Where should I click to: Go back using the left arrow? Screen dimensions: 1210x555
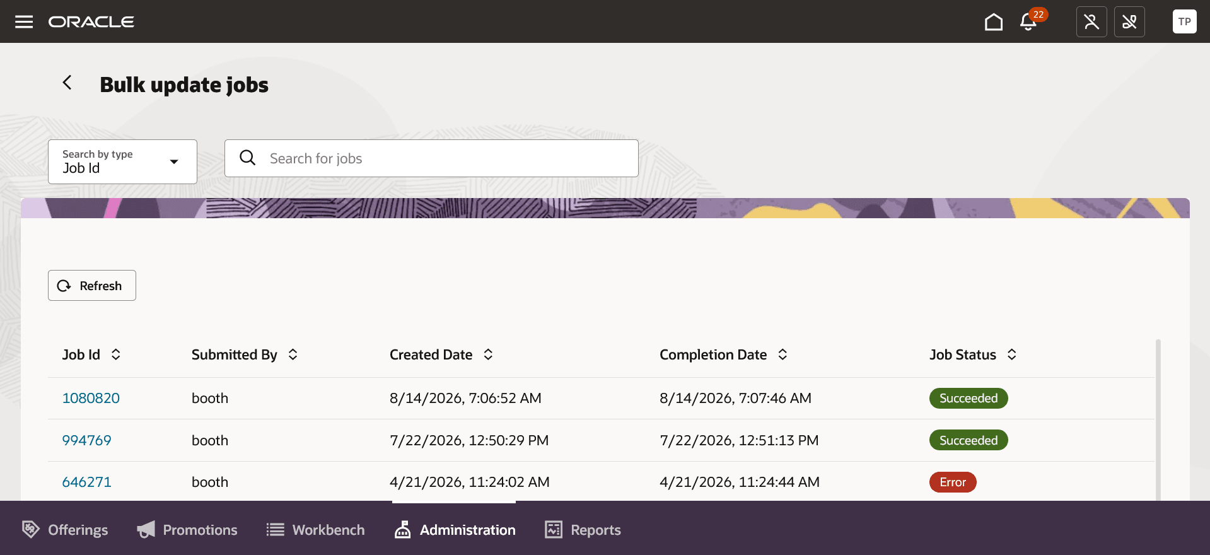67,83
